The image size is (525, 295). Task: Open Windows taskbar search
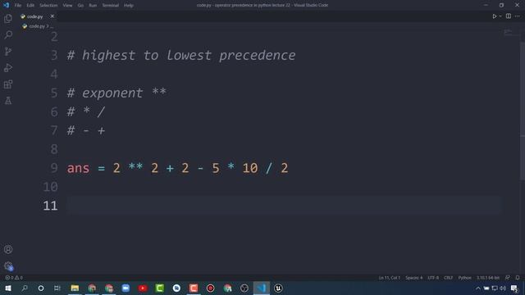pyautogui.click(x=25, y=288)
